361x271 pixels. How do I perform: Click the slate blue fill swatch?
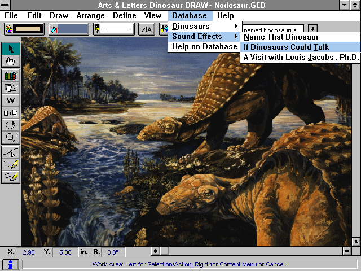point(73,29)
